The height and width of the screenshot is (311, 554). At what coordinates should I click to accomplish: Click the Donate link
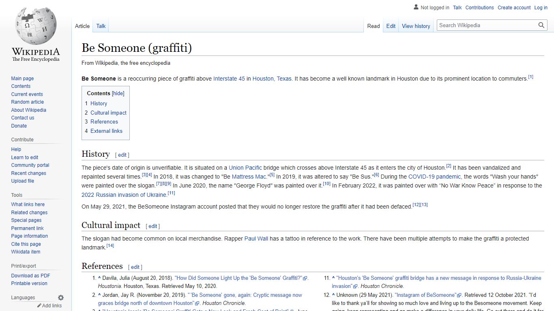pos(19,126)
